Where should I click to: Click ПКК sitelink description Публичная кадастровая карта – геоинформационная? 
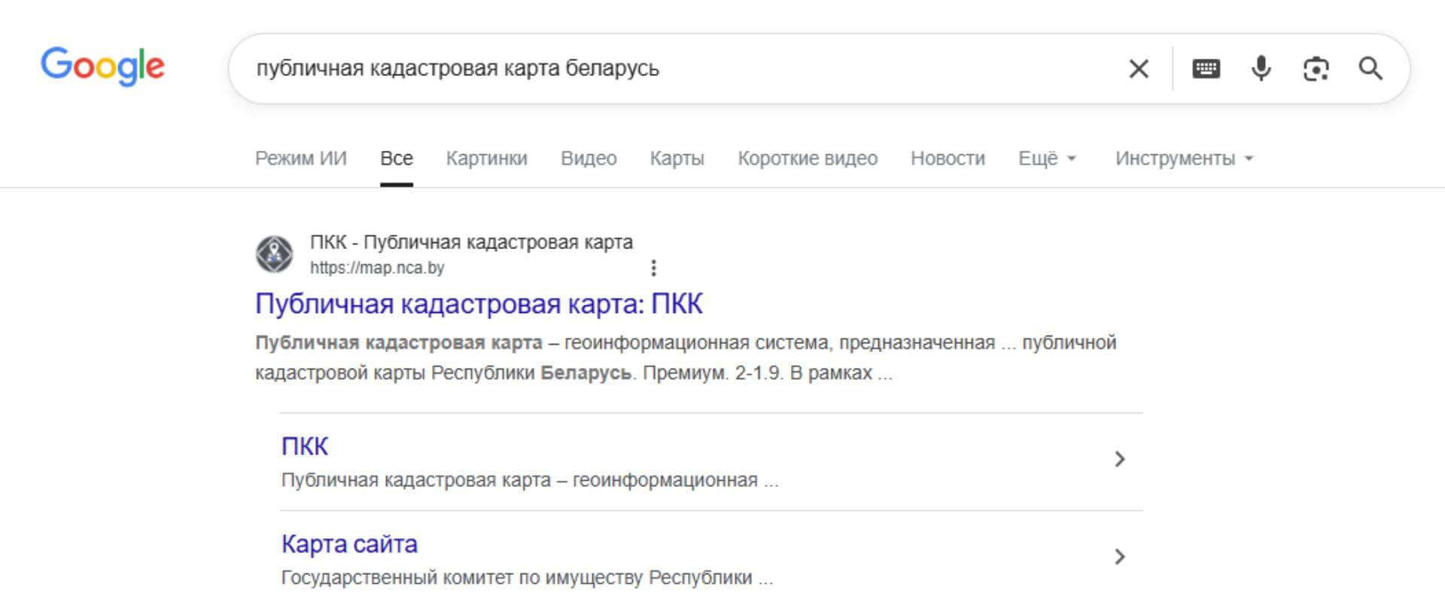[530, 480]
